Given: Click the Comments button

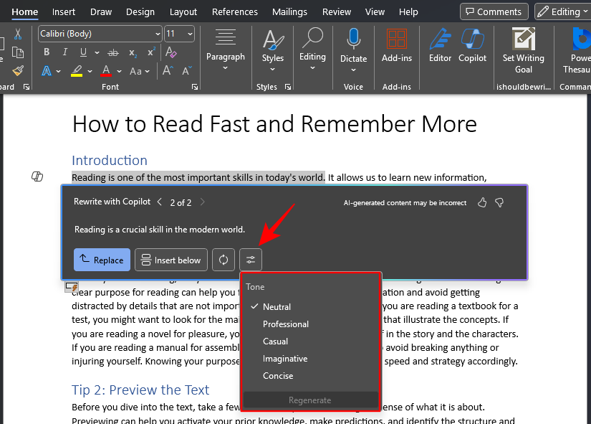Looking at the screenshot, I should [x=494, y=11].
